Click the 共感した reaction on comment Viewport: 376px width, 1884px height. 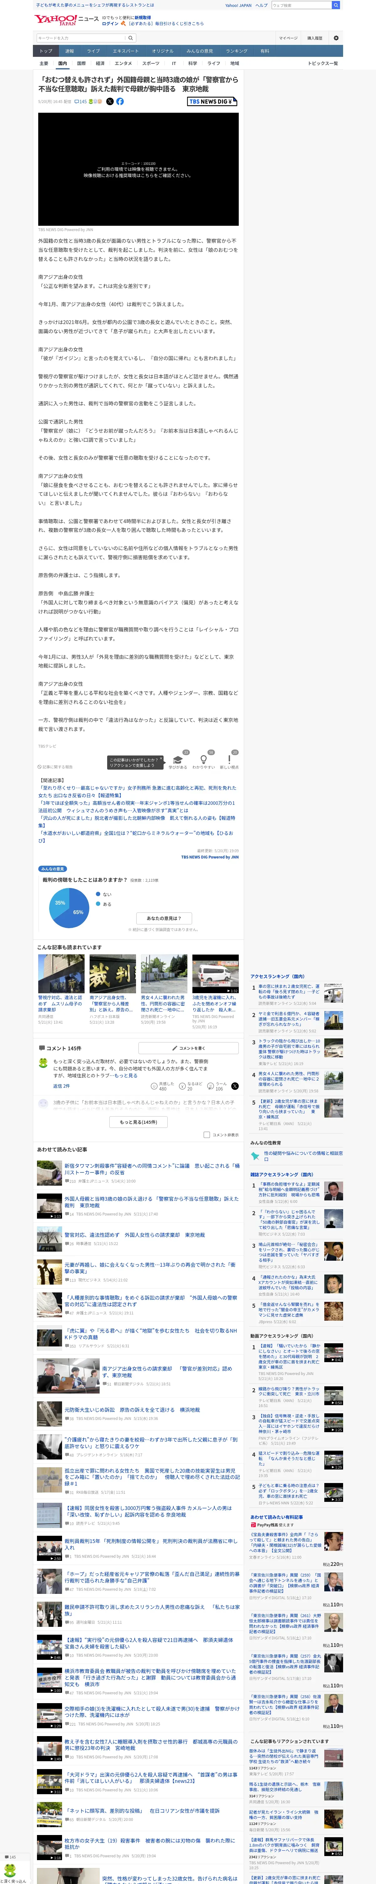(x=163, y=1086)
